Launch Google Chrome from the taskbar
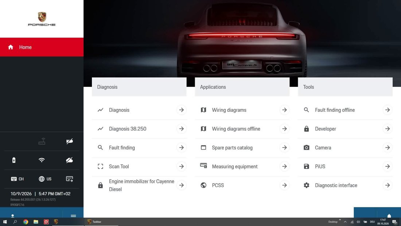401x226 pixels. click(x=26, y=222)
